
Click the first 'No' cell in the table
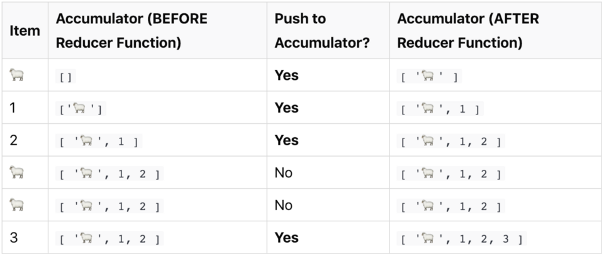(283, 172)
